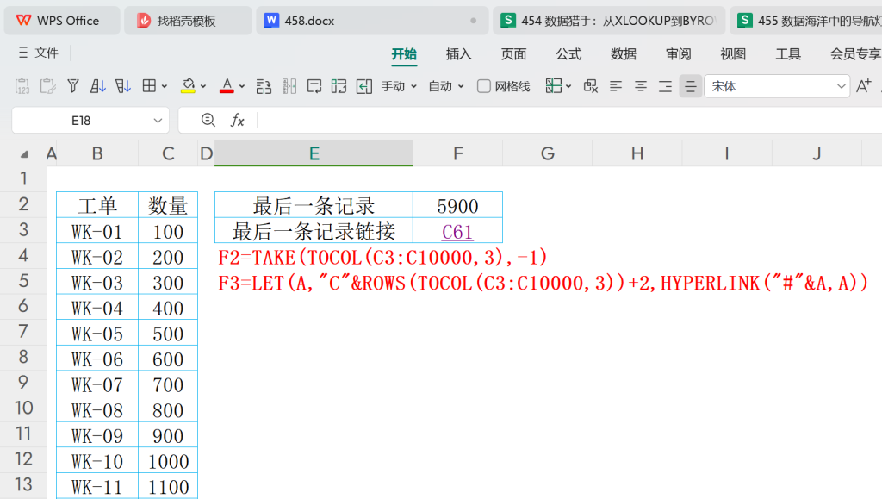Switch to the 数据 ribbon tab
Image resolution: width=882 pixels, height=499 pixels.
pos(624,54)
